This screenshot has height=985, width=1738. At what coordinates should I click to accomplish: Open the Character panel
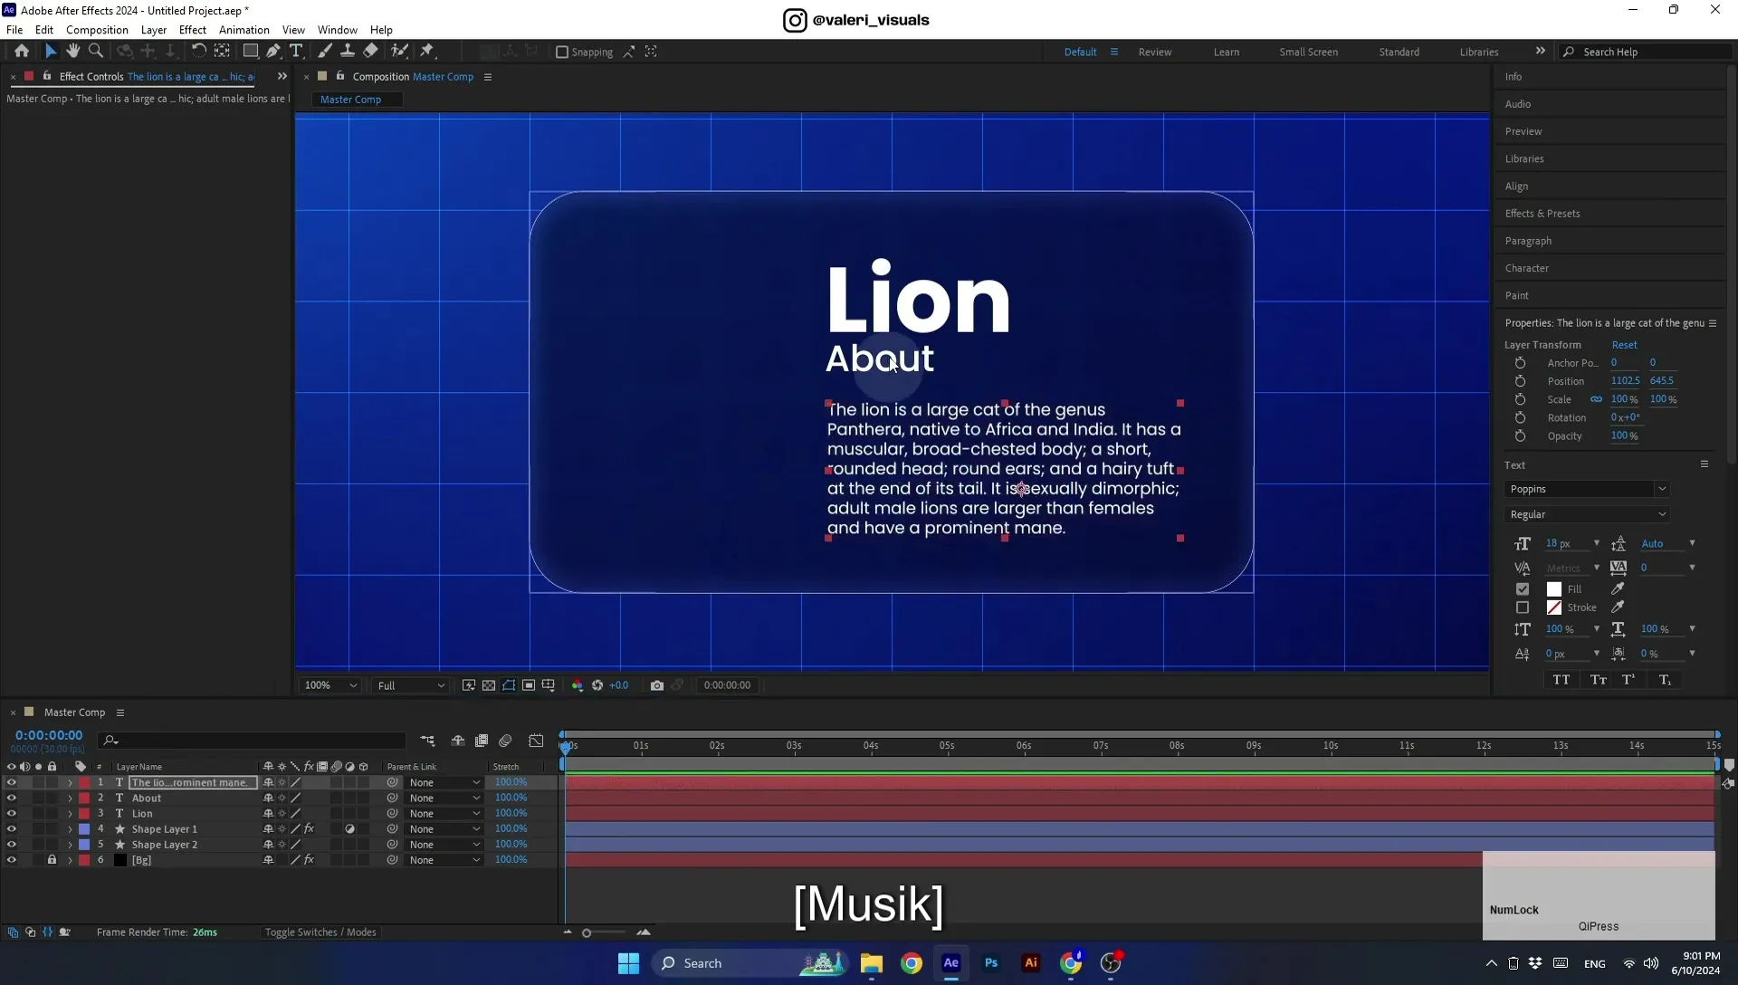1526,268
